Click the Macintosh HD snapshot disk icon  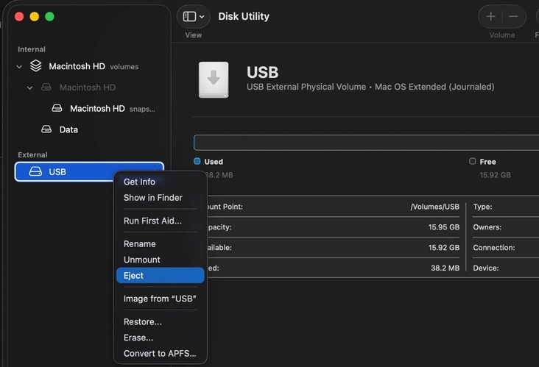click(57, 109)
